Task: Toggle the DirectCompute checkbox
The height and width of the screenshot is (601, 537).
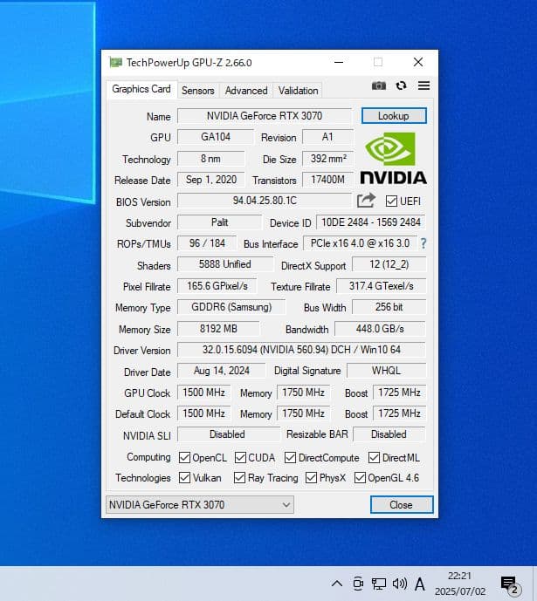Action: tap(291, 457)
